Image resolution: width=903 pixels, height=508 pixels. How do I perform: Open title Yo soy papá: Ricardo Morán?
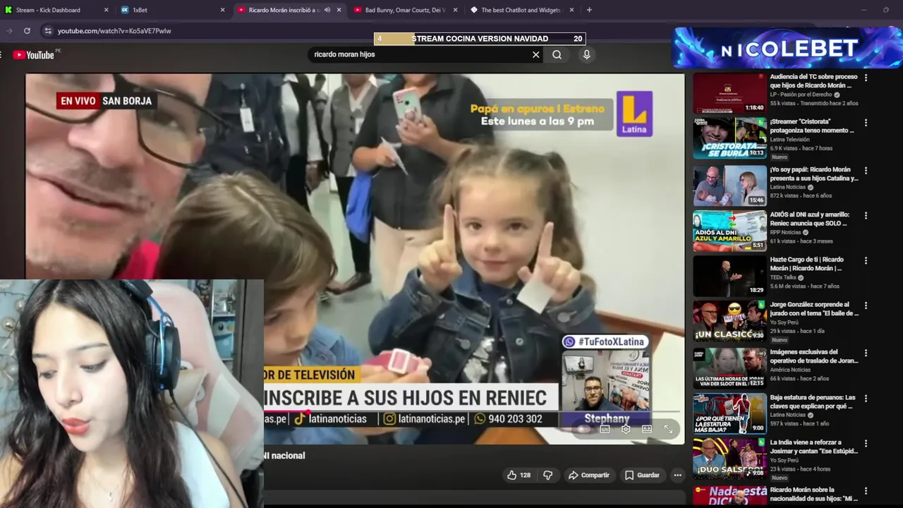[814, 174]
